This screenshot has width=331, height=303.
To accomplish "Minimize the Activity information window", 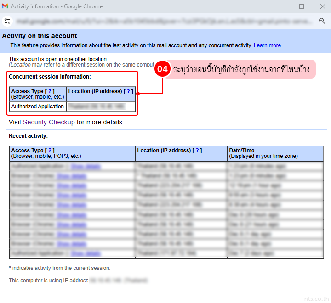I will 280,6.
